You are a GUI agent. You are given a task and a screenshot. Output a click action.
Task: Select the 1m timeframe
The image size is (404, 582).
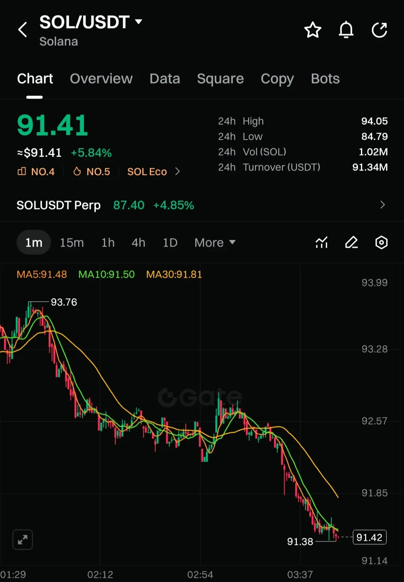(x=34, y=242)
